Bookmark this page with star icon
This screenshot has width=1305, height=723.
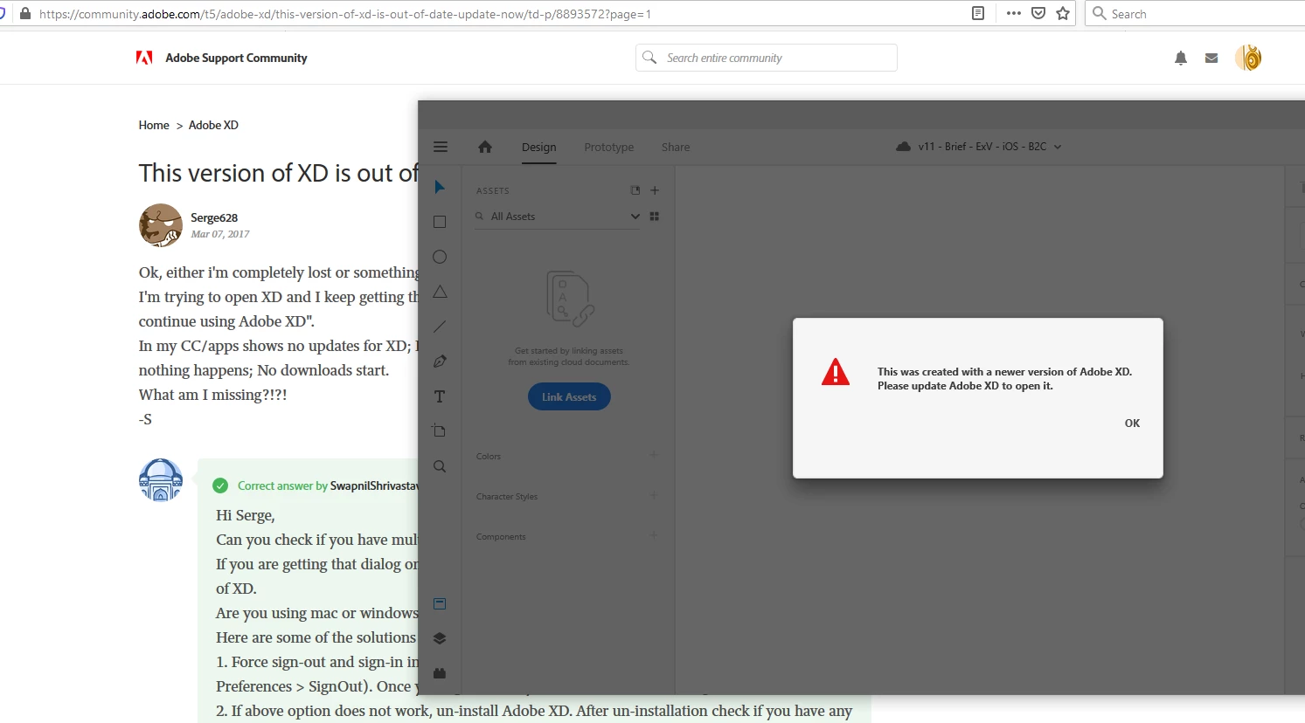(x=1063, y=13)
